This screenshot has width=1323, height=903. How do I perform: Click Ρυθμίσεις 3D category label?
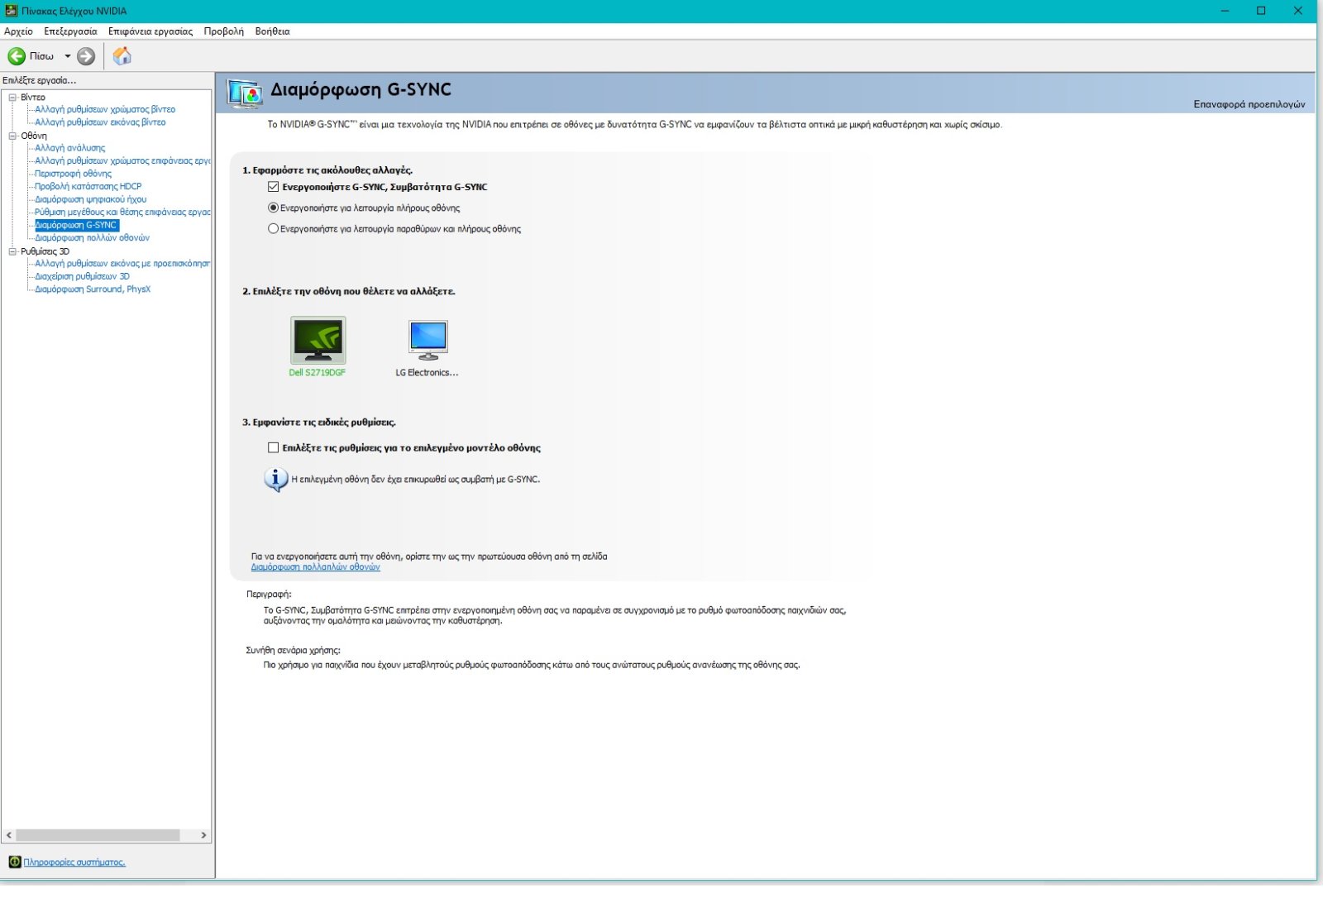coord(45,251)
